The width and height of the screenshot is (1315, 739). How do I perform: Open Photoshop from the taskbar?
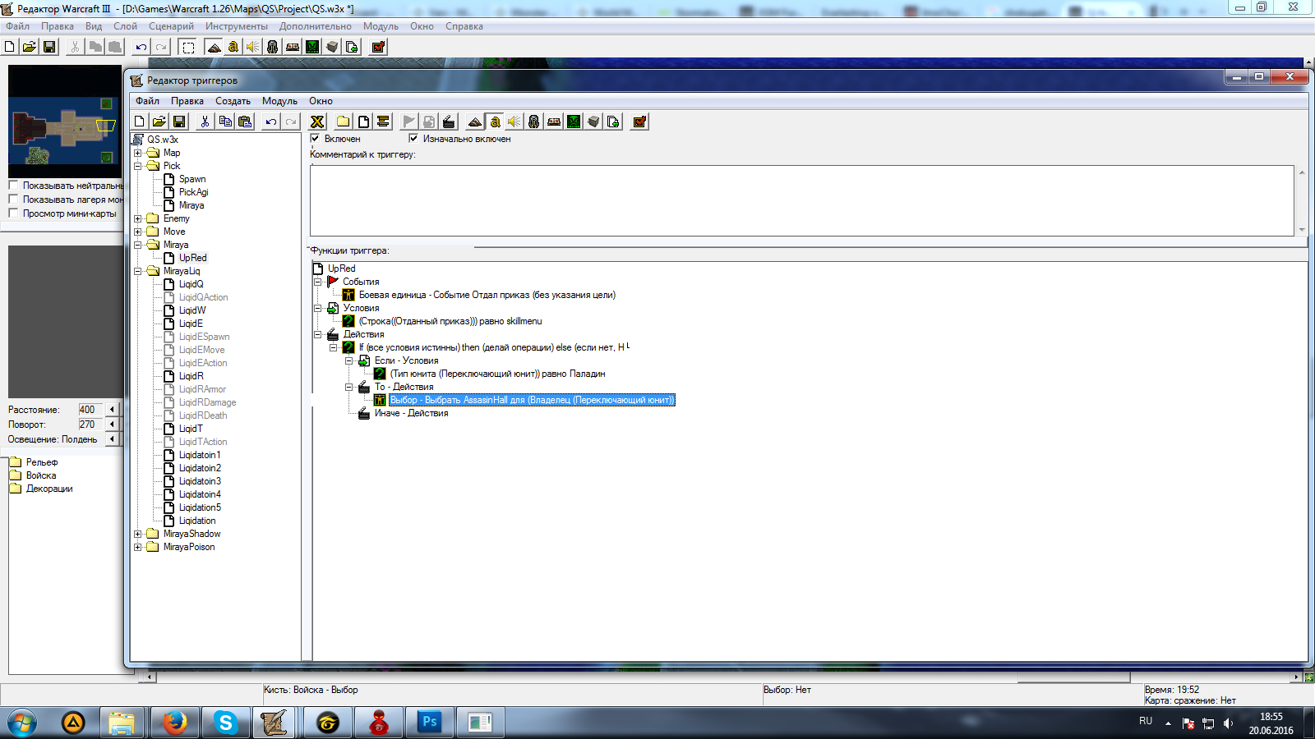pyautogui.click(x=429, y=723)
